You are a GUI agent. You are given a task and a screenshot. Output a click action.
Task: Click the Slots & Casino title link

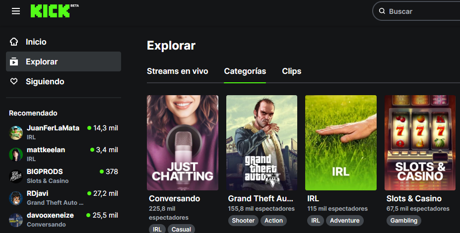[x=414, y=198]
